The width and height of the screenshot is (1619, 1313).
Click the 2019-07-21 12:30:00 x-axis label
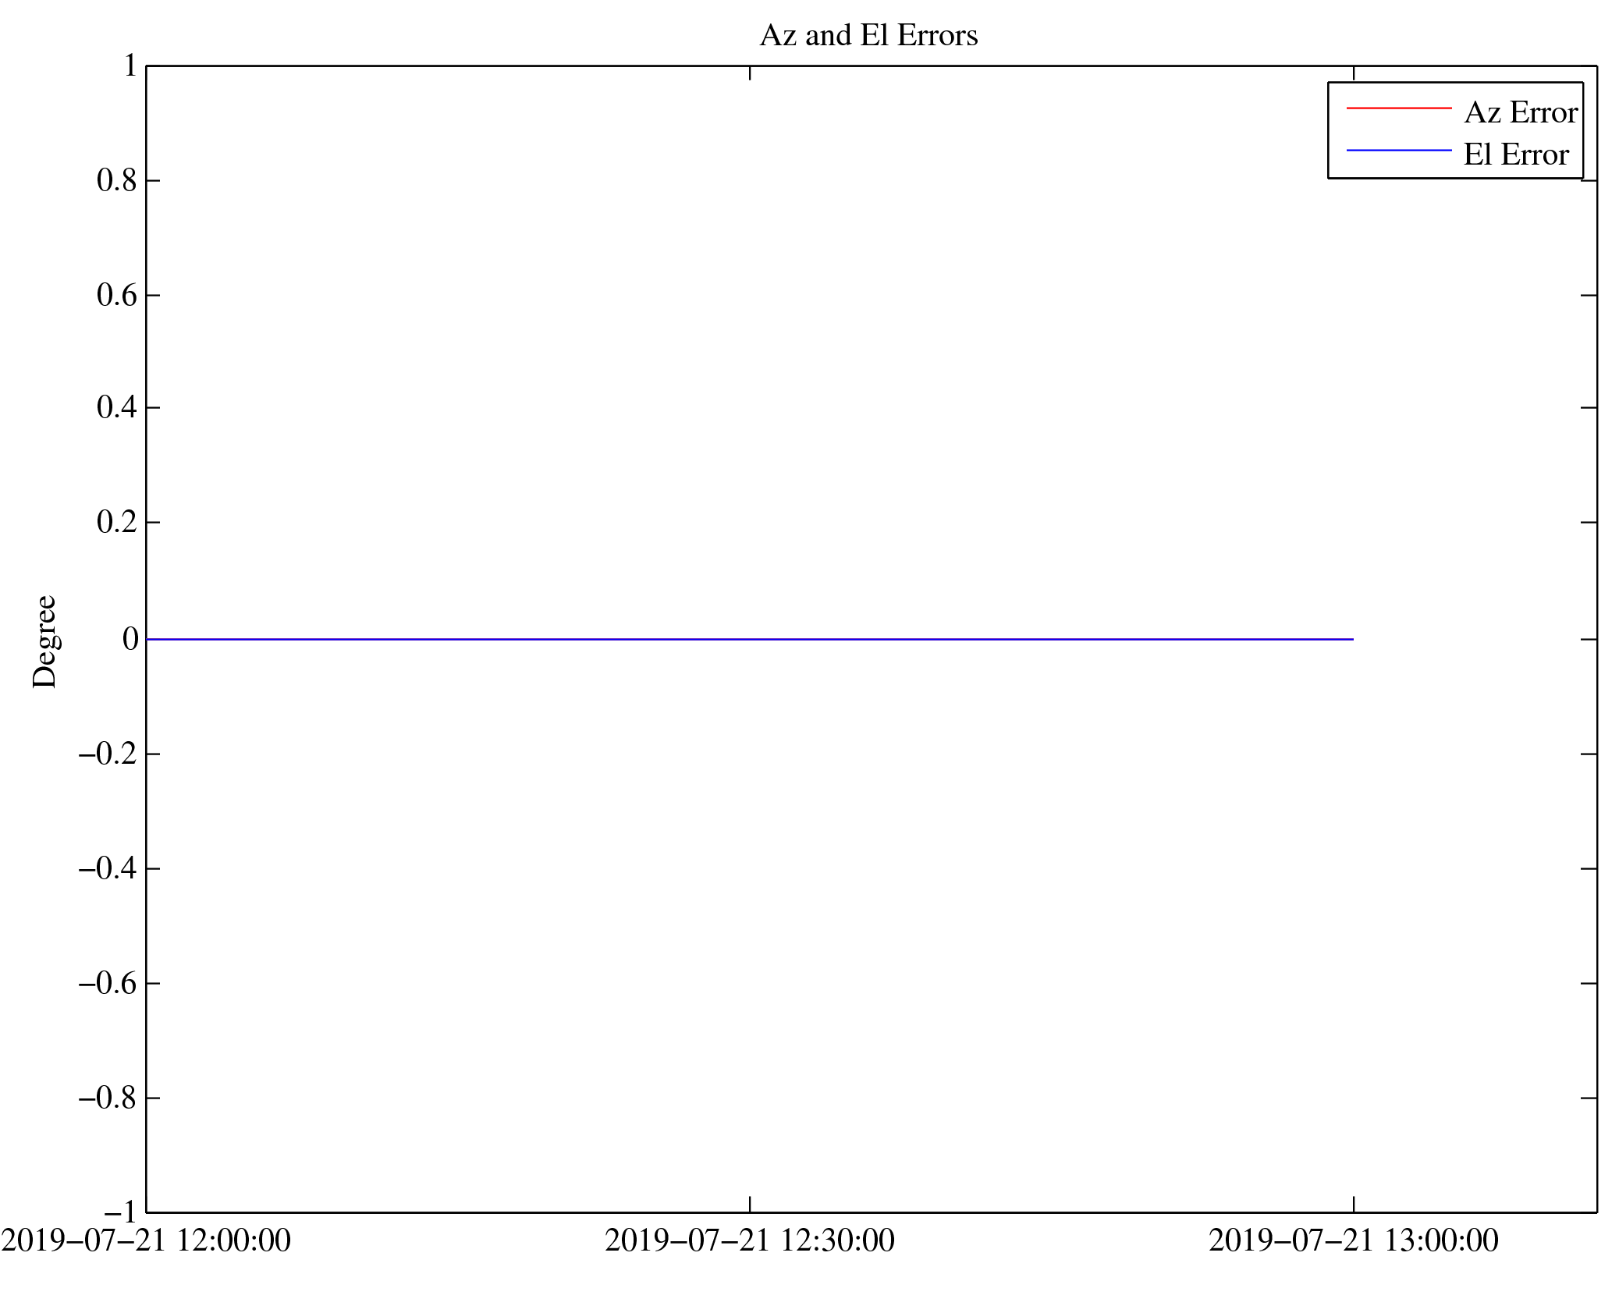(749, 1241)
